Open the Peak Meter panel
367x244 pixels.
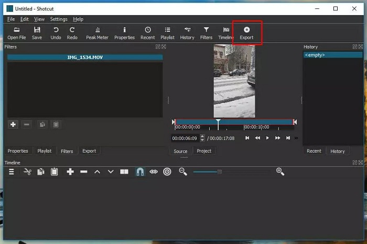[97, 33]
